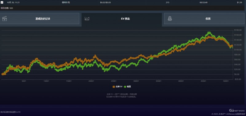Click the 全押 EV legend label
The image size is (246, 116).
tap(119, 87)
